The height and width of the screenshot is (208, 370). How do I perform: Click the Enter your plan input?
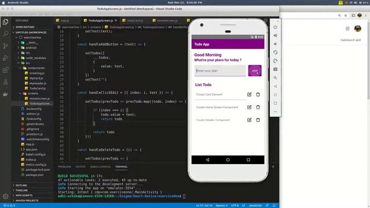click(220, 70)
